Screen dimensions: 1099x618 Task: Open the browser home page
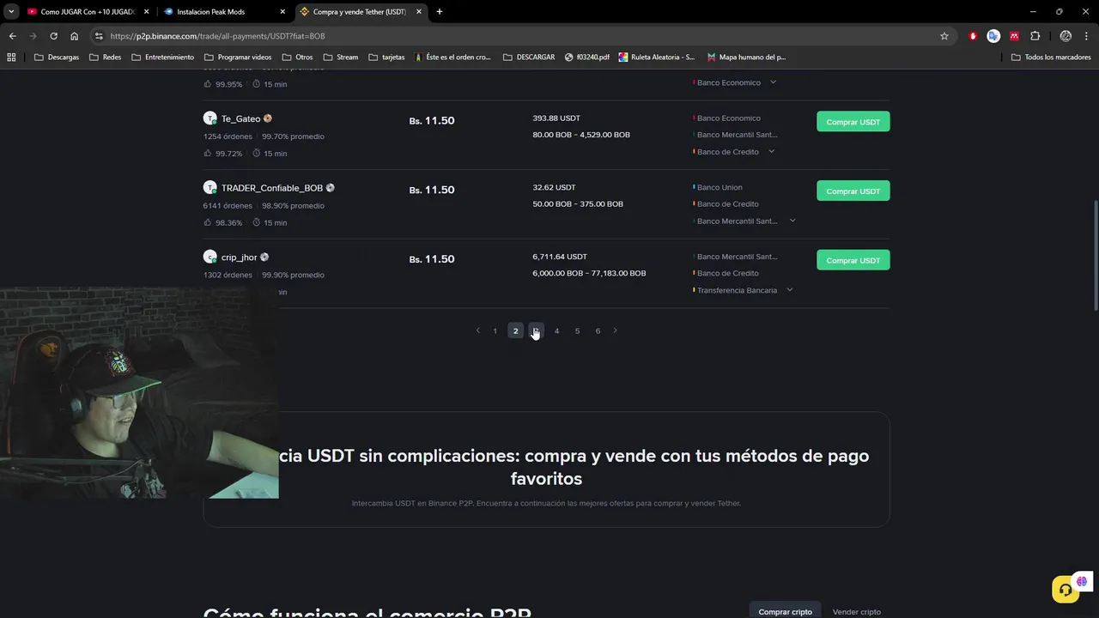[75, 36]
